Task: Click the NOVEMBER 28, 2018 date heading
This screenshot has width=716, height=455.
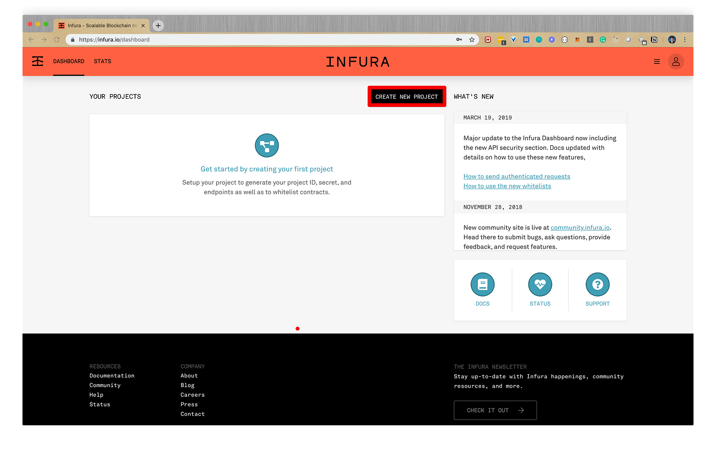Action: 493,207
